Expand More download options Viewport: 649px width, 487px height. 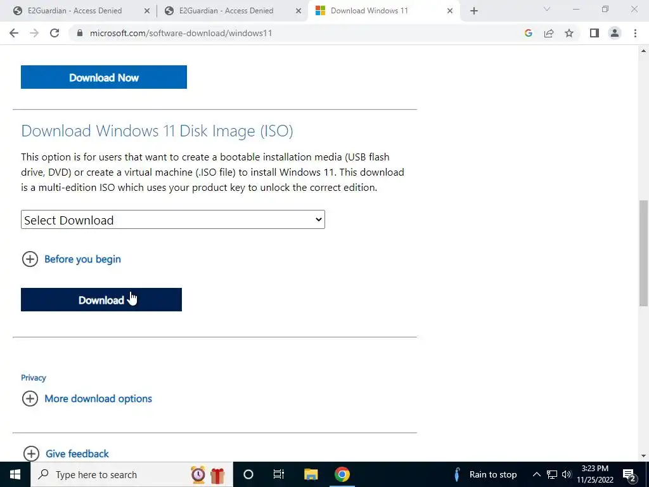(87, 398)
